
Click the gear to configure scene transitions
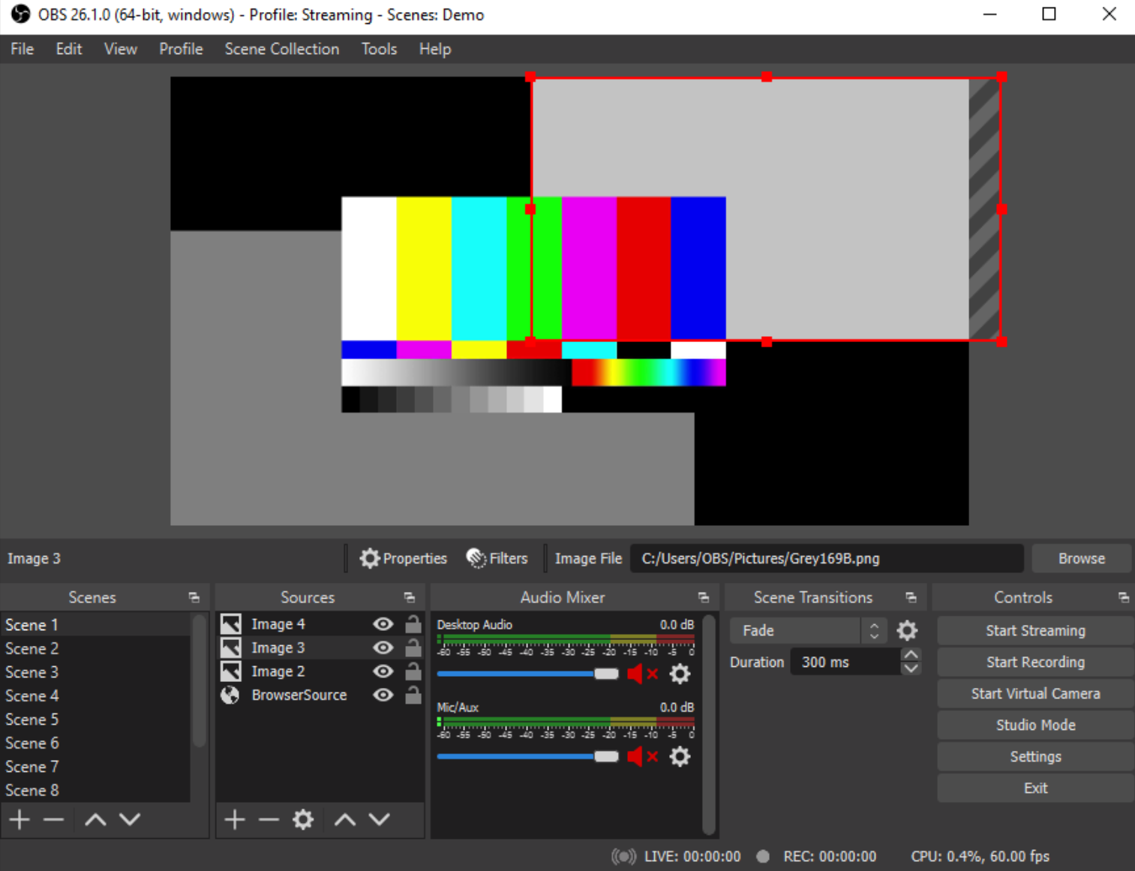click(x=906, y=630)
